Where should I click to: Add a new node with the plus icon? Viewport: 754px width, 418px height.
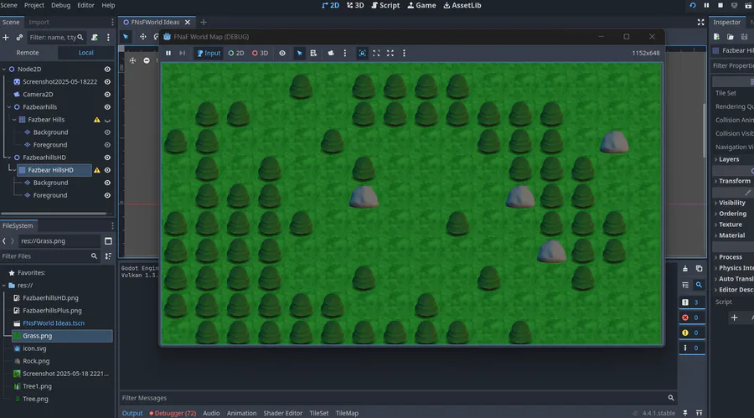point(6,37)
